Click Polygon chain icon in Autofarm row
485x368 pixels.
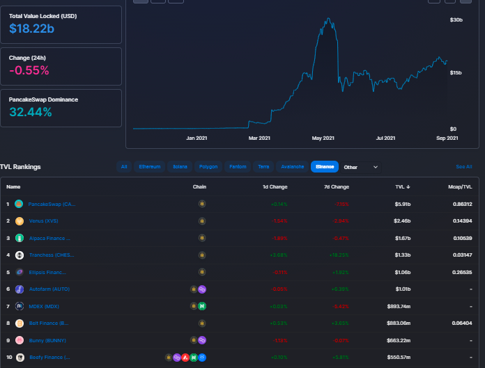pyautogui.click(x=202, y=289)
